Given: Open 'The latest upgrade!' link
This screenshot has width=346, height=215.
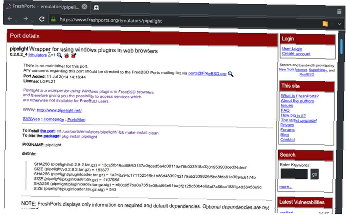Looking at the screenshot, I should [x=299, y=120].
